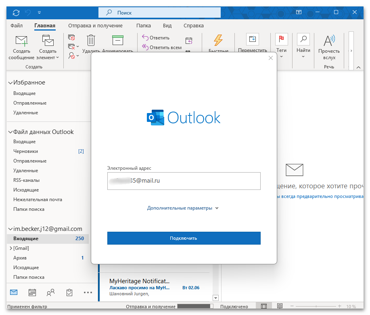The image size is (370, 315).
Task: Select the Архив folder
Action: [20, 258]
